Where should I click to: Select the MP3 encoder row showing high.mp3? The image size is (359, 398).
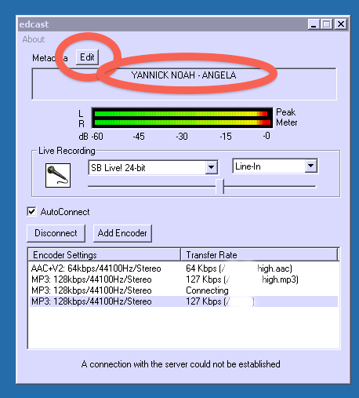pyautogui.click(x=183, y=279)
